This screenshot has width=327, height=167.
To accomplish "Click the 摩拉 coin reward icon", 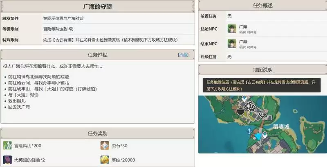I will click(105, 160).
